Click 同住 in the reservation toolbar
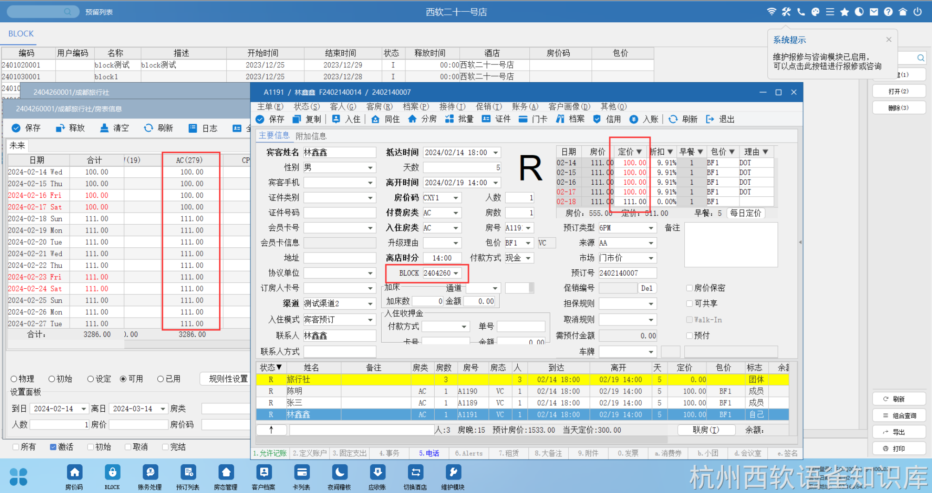Screen dimensions: 932x493 click(386, 119)
